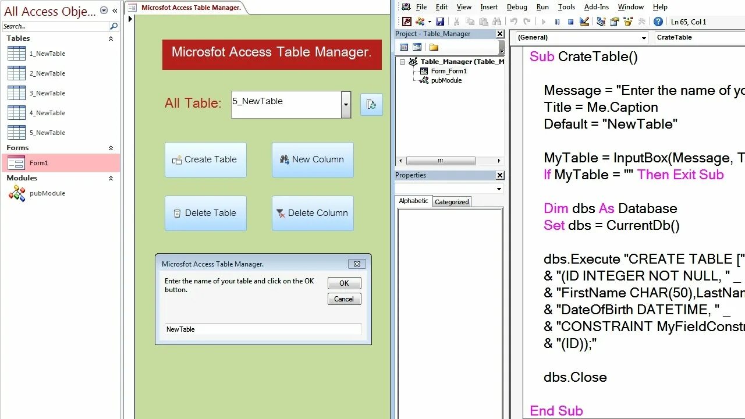745x419 pixels.
Task: Click the View Object icon in Project pane
Action: [417, 47]
